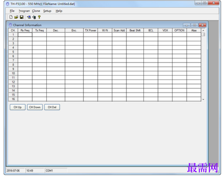
Task: Close the TH-F5 main window
Action: tap(213, 3)
